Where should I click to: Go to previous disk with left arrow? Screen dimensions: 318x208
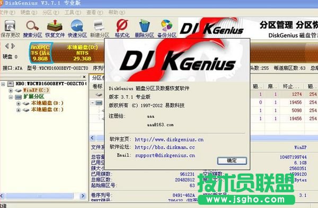coord(7,46)
